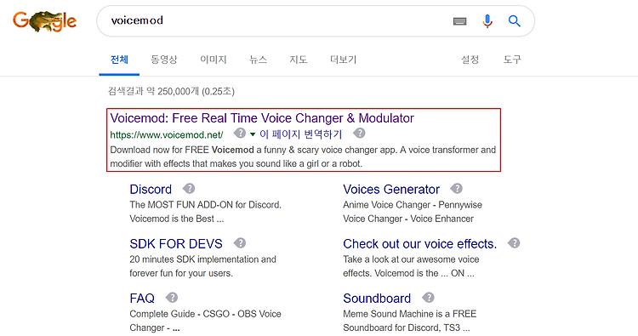Click 'The MOST FUN ADD-ON for Discord.' text

click(206, 205)
